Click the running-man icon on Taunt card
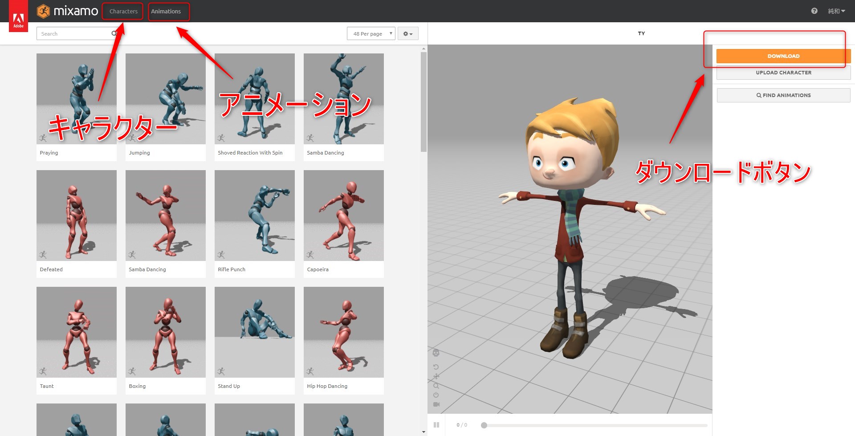The image size is (855, 436). tap(43, 371)
